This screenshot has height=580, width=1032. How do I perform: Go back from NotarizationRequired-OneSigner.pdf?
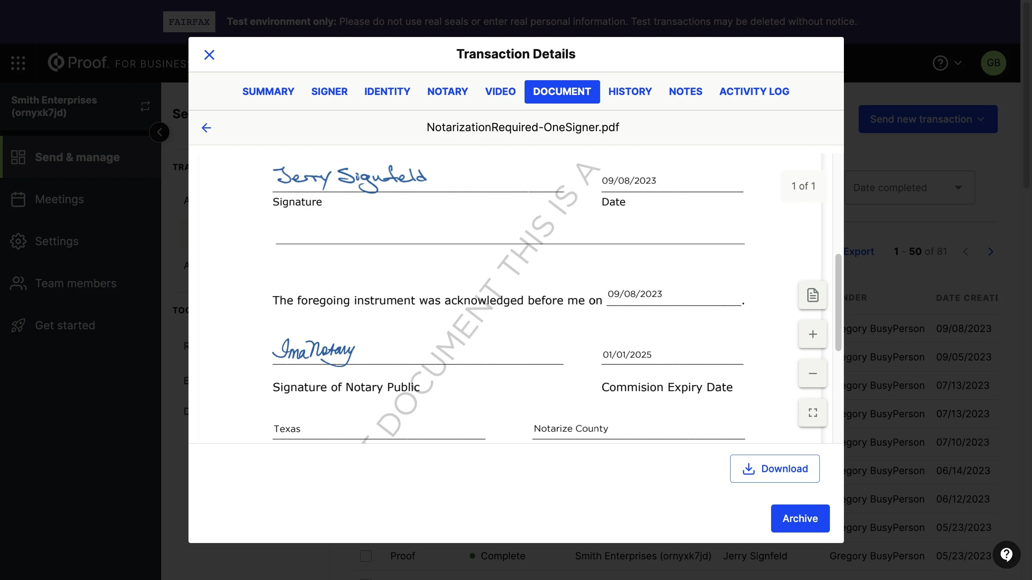206,127
